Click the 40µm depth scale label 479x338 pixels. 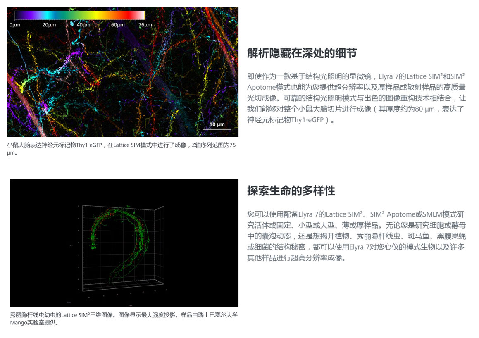click(x=83, y=25)
